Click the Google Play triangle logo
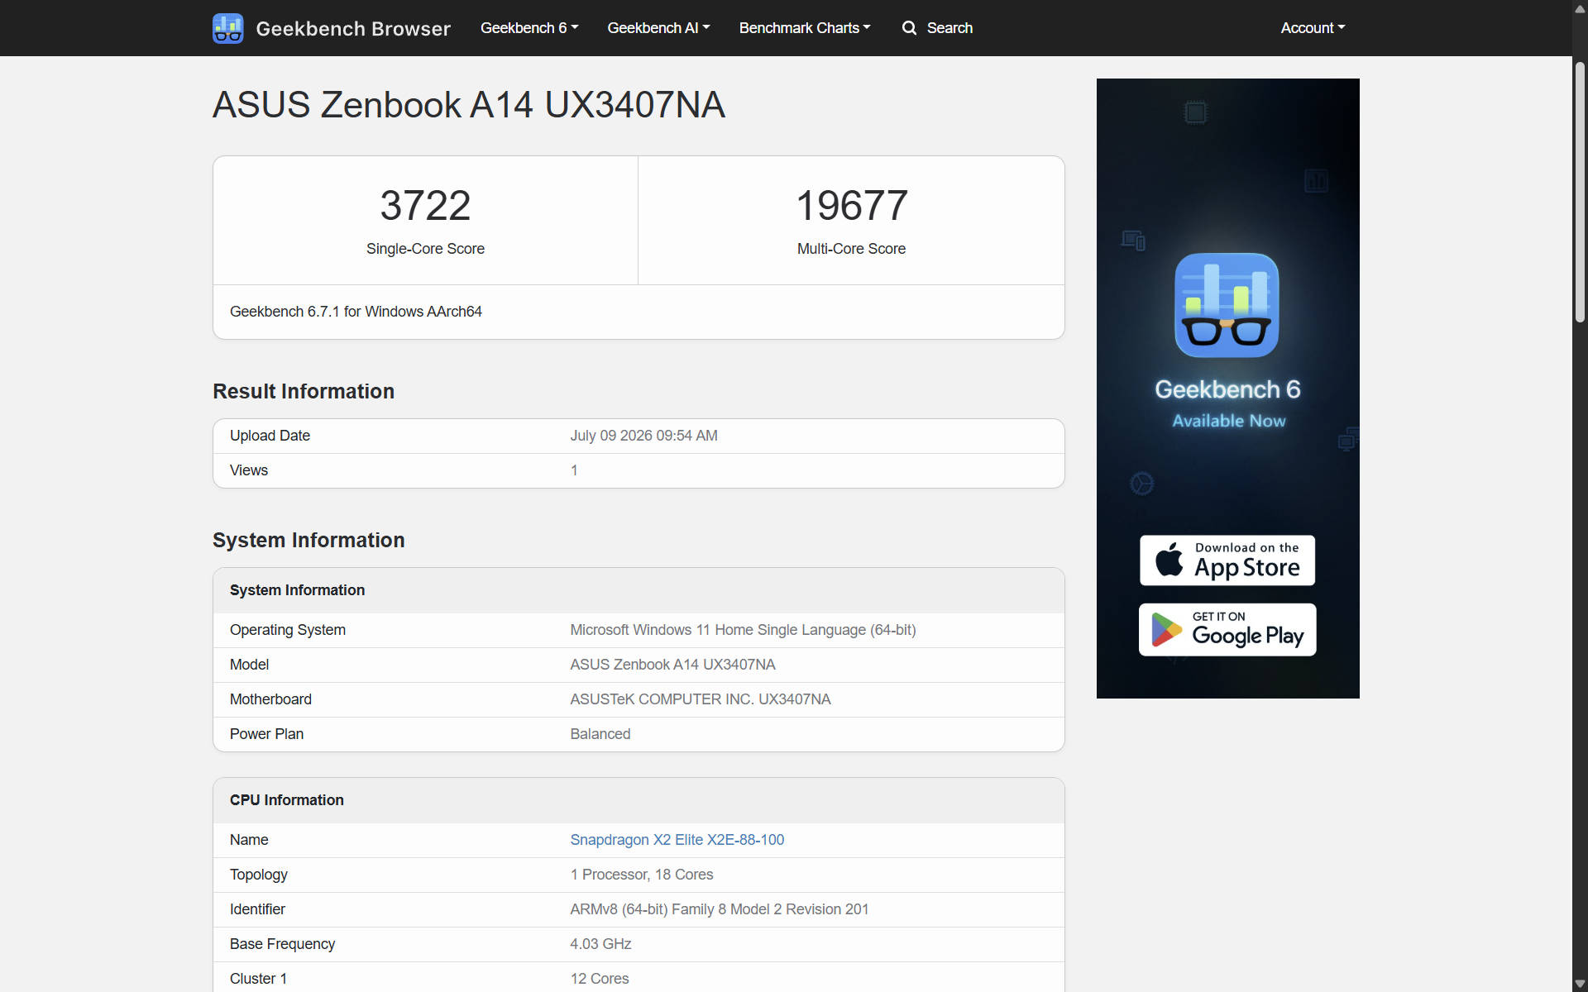 click(x=1166, y=630)
